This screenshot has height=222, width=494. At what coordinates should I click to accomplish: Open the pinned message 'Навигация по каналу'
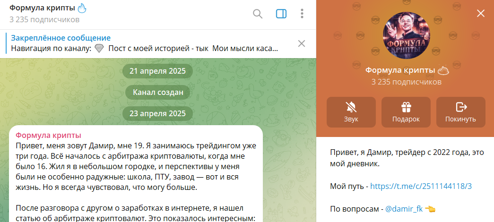(x=145, y=49)
